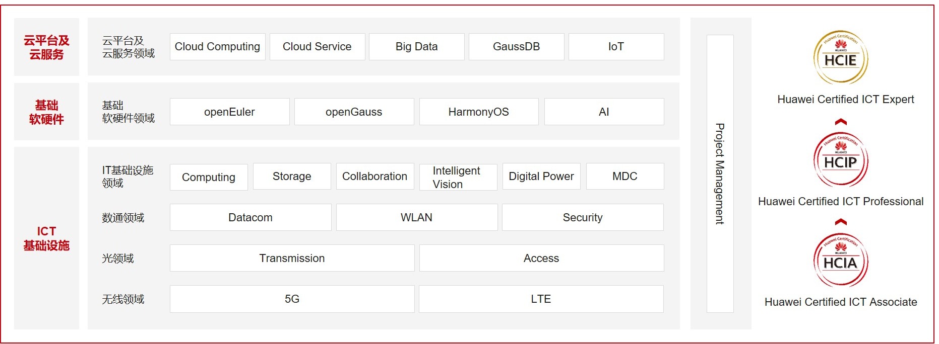Click Huawei Certified ICT Professional text
This screenshot has height=344, width=939.
click(x=841, y=202)
